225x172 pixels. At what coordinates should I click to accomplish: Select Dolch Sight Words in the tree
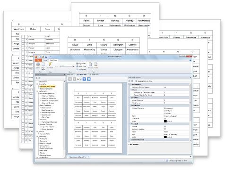46,148
